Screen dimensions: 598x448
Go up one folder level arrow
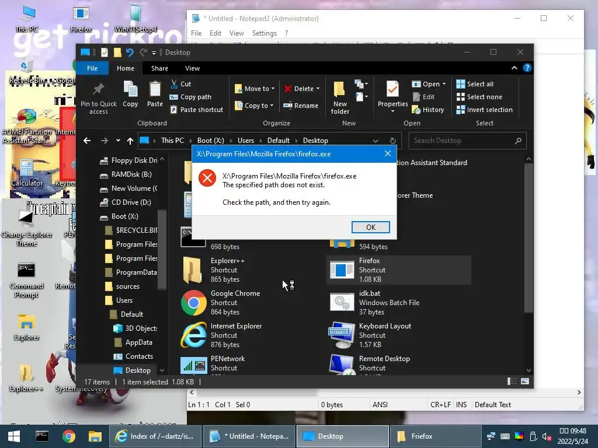130,141
